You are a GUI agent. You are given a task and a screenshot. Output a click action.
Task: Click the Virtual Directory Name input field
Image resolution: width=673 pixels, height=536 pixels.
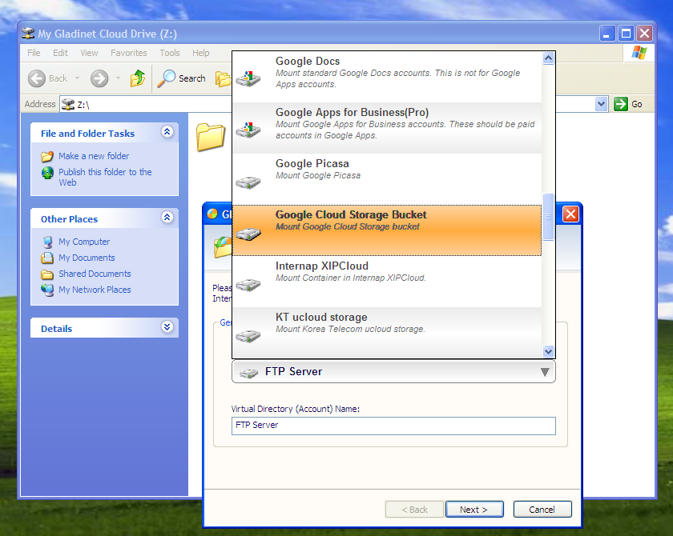pos(393,426)
